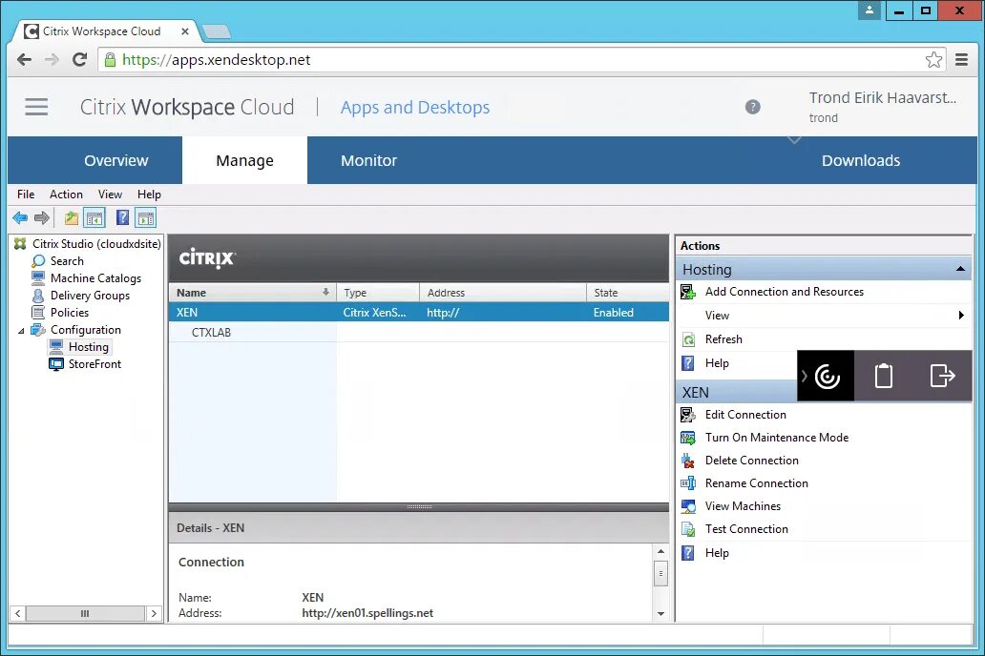Select Search in the Studio tree
This screenshot has height=656, width=985.
point(67,261)
